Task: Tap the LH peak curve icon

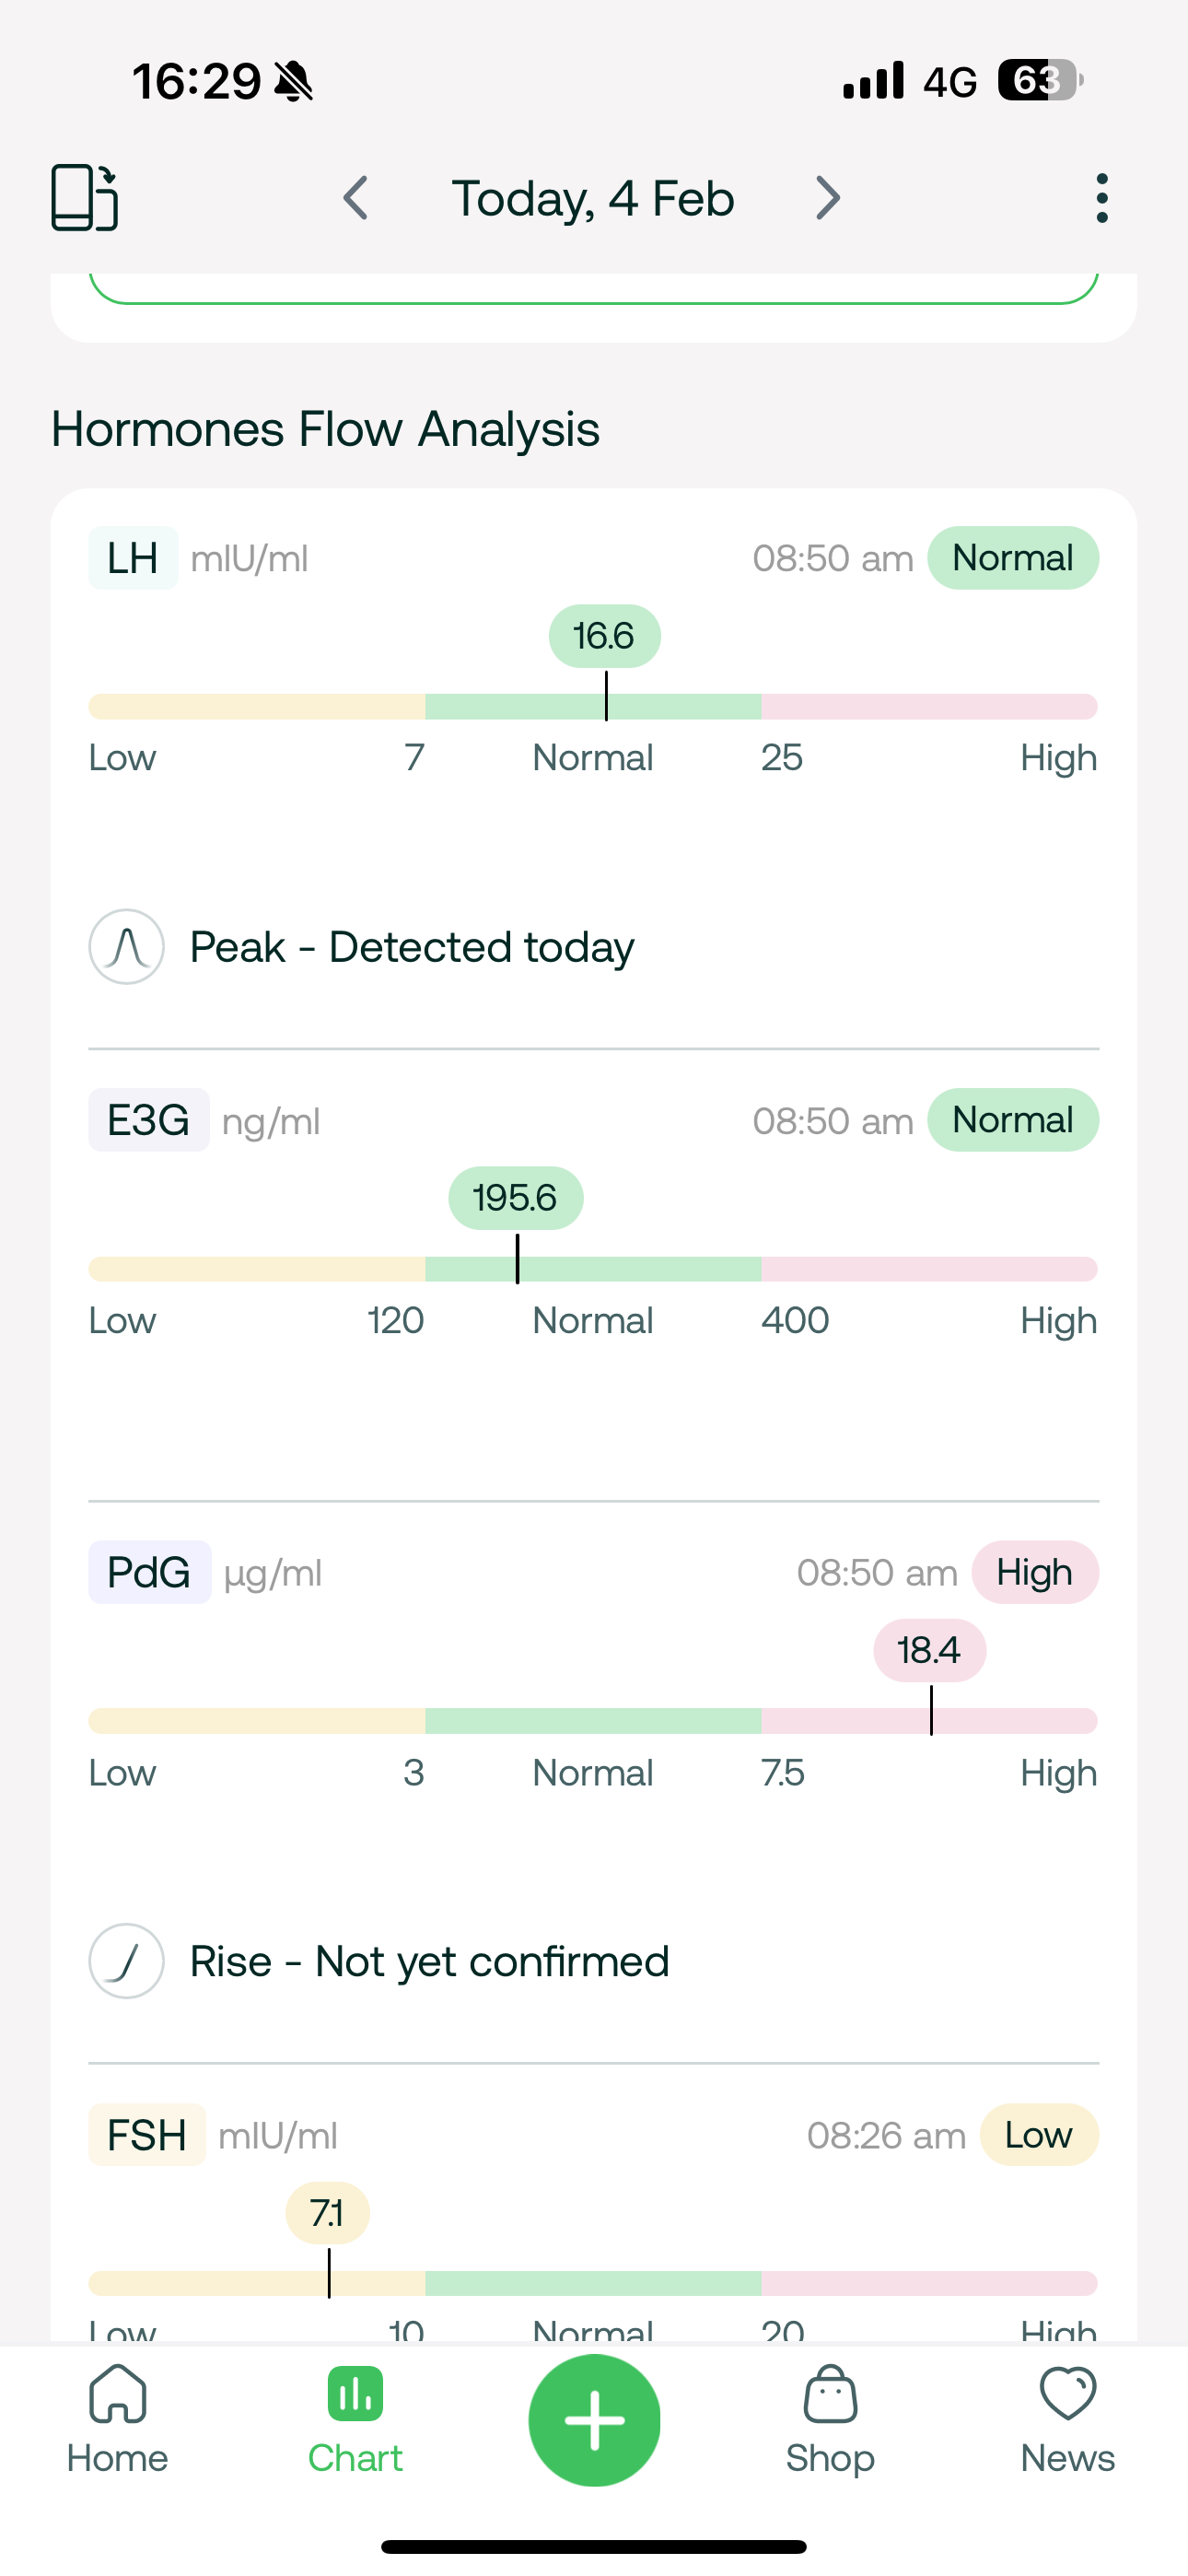Action: coord(127,946)
